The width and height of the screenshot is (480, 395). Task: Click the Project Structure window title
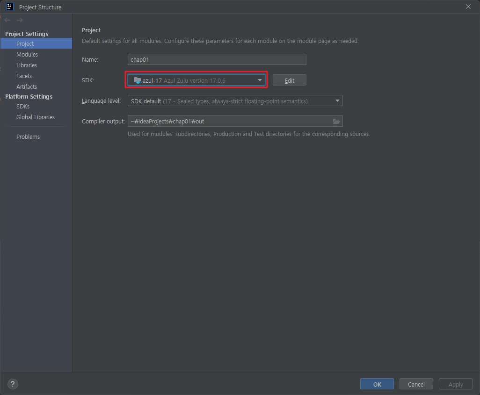click(40, 7)
